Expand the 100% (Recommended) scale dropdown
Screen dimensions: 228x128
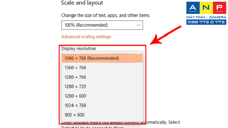coord(102,25)
